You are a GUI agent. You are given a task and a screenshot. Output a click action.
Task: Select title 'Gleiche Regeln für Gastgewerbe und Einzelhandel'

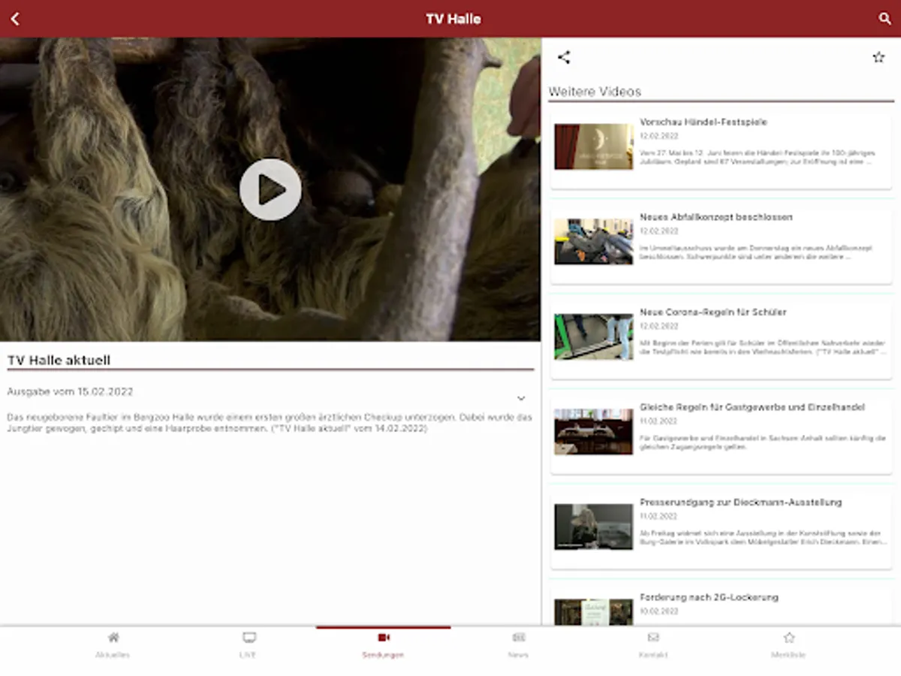[x=752, y=407]
